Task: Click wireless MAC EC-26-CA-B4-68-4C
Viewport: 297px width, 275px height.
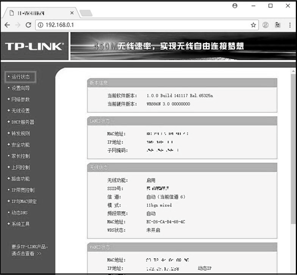Action: [166, 222]
